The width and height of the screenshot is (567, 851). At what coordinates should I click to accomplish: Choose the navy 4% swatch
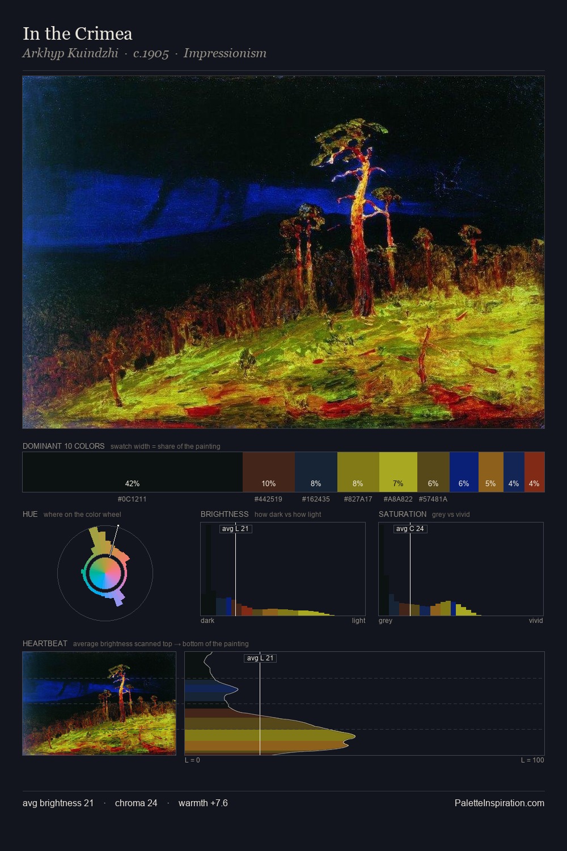[514, 471]
